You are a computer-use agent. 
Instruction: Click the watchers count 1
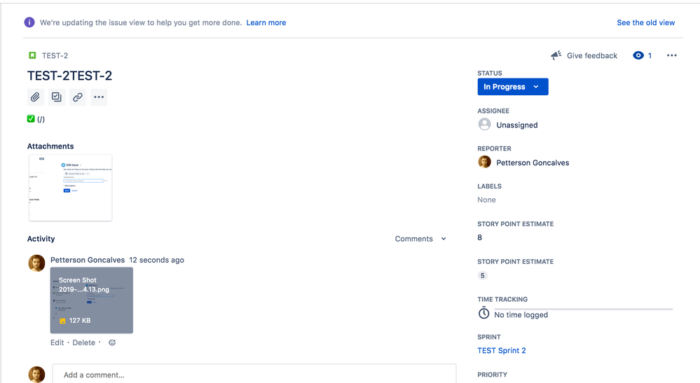coord(650,55)
